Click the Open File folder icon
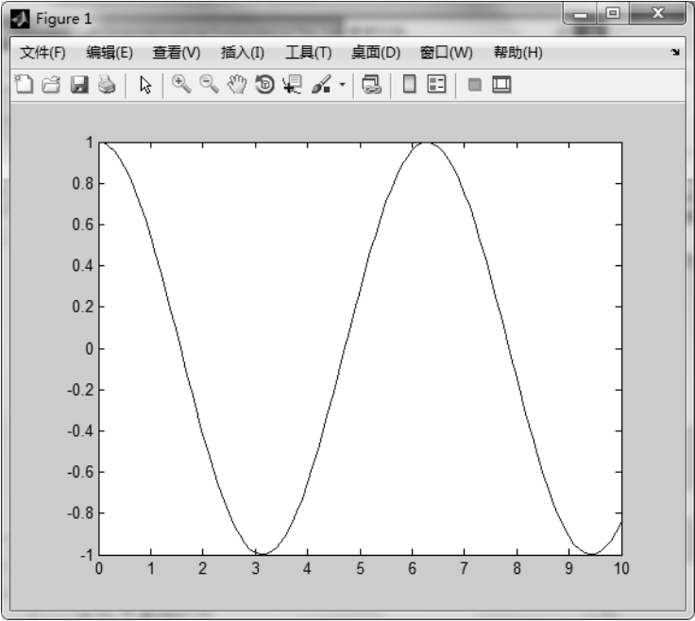The image size is (695, 621). point(51,85)
